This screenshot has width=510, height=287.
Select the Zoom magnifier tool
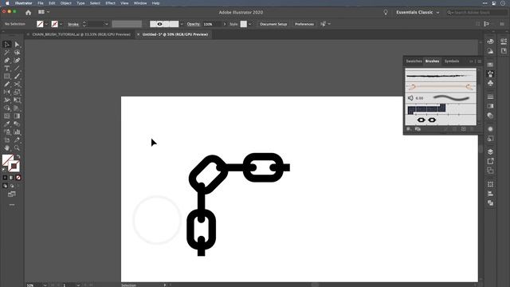pos(17,147)
